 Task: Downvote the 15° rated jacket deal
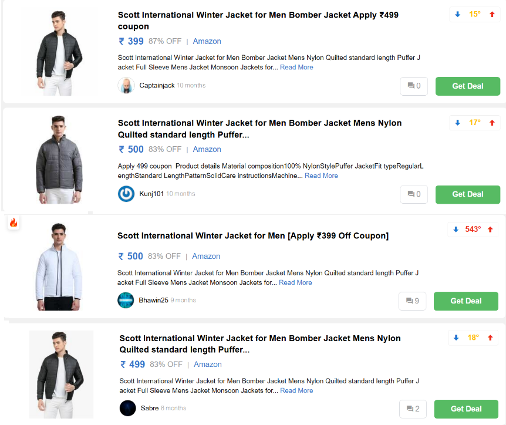458,15
